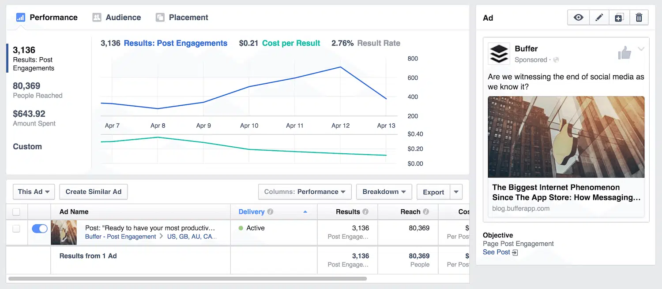This screenshot has height=289, width=662.
Task: Expand the Columns: Performance dropdown
Action: pyautogui.click(x=305, y=192)
